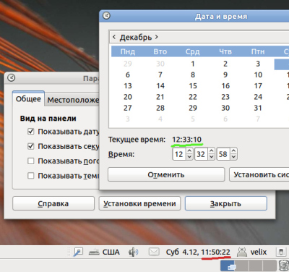
Task: Click the greyed-out 30 of the previous month
Action: pos(160,64)
